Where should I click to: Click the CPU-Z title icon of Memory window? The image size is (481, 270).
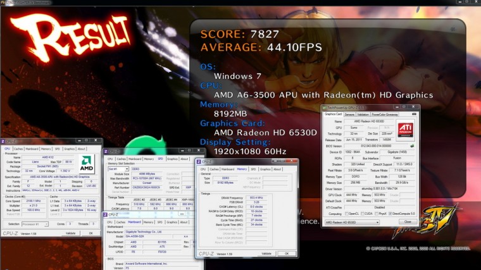[199, 161]
